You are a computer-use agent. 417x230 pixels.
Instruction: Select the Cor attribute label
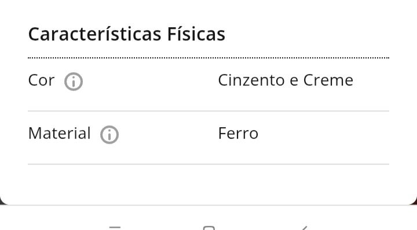[42, 80]
